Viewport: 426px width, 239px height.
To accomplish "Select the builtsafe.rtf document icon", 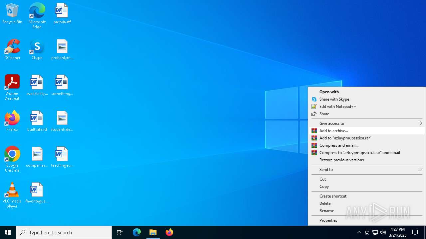I will coord(37,121).
